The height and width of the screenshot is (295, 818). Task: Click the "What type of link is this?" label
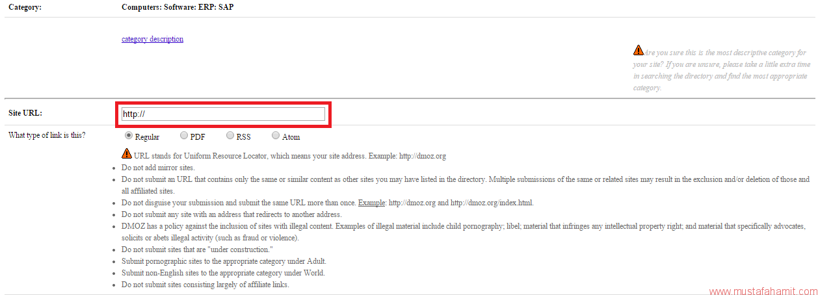(47, 135)
